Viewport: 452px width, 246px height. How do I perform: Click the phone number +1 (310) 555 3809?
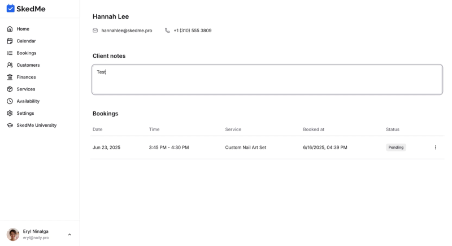coord(193,31)
